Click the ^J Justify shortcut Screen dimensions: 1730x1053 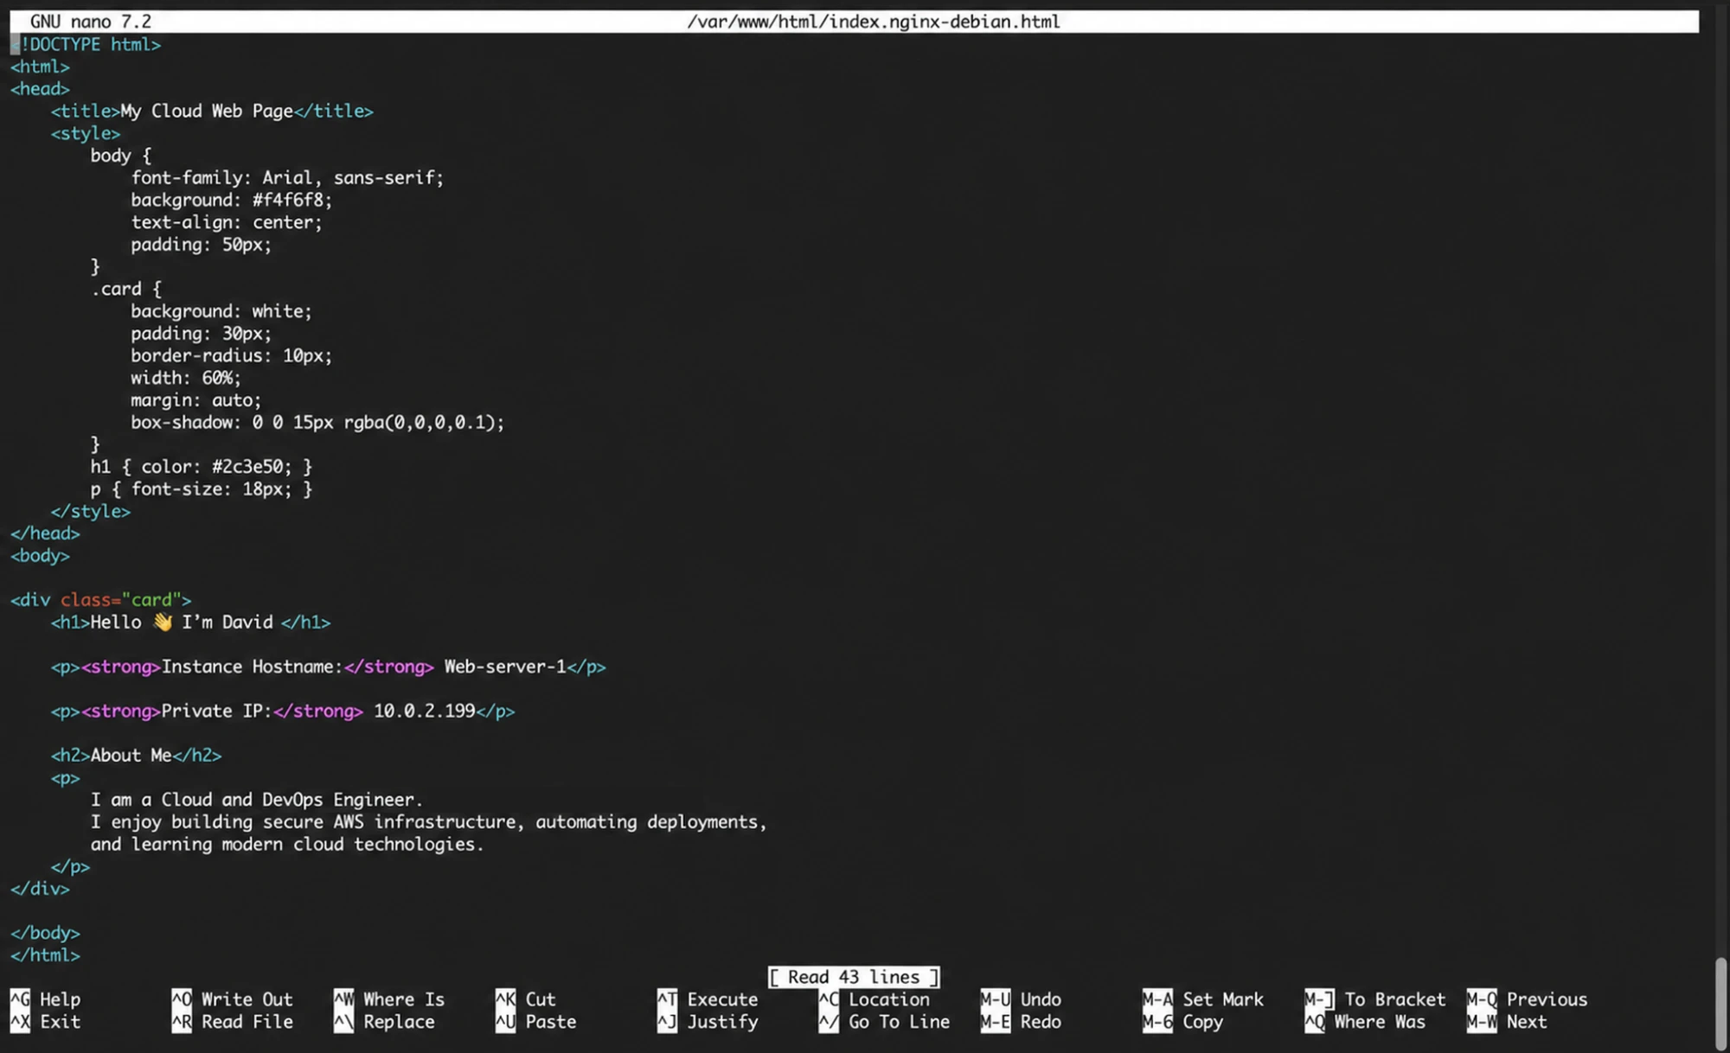coord(708,1022)
